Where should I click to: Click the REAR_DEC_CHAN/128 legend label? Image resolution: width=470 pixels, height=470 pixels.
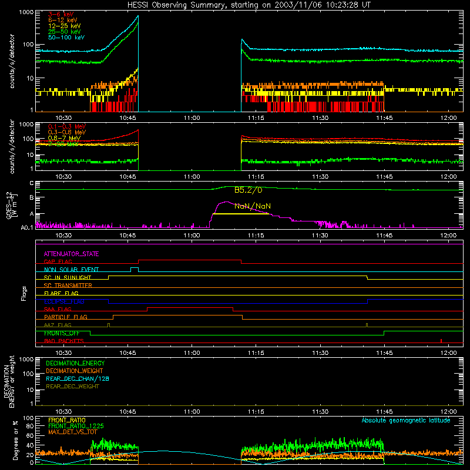pyautogui.click(x=78, y=379)
